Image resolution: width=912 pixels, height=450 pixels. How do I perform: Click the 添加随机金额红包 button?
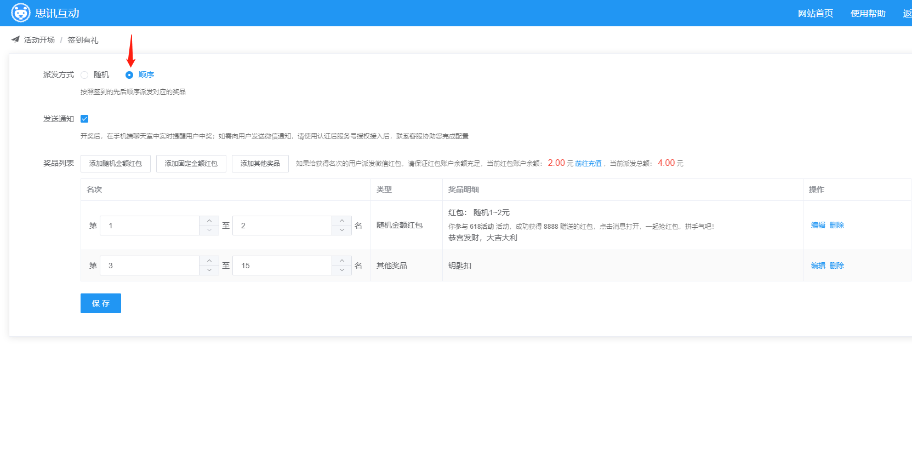pos(116,164)
